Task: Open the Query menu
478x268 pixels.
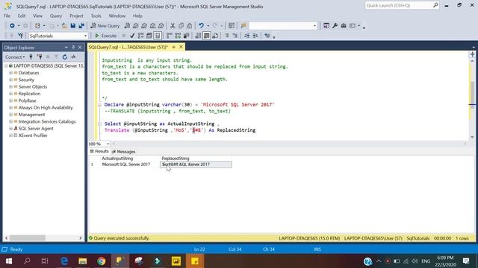Action: pyautogui.click(x=56, y=16)
